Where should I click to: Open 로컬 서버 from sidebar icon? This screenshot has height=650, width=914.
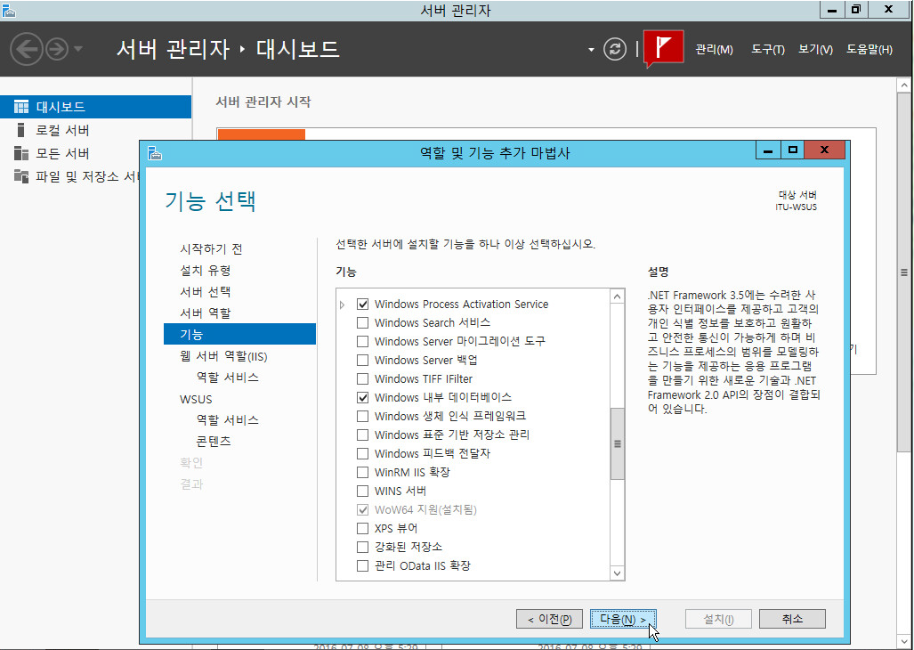tap(21, 130)
